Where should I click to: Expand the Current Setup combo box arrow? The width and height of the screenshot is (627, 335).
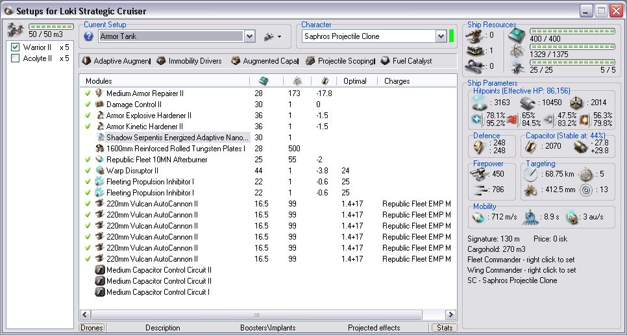pyautogui.click(x=249, y=36)
